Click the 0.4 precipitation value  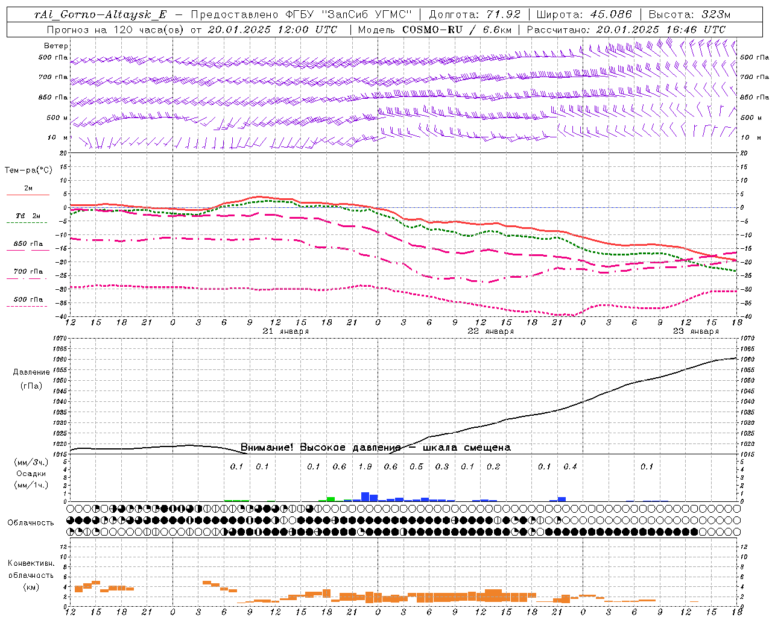(x=570, y=467)
